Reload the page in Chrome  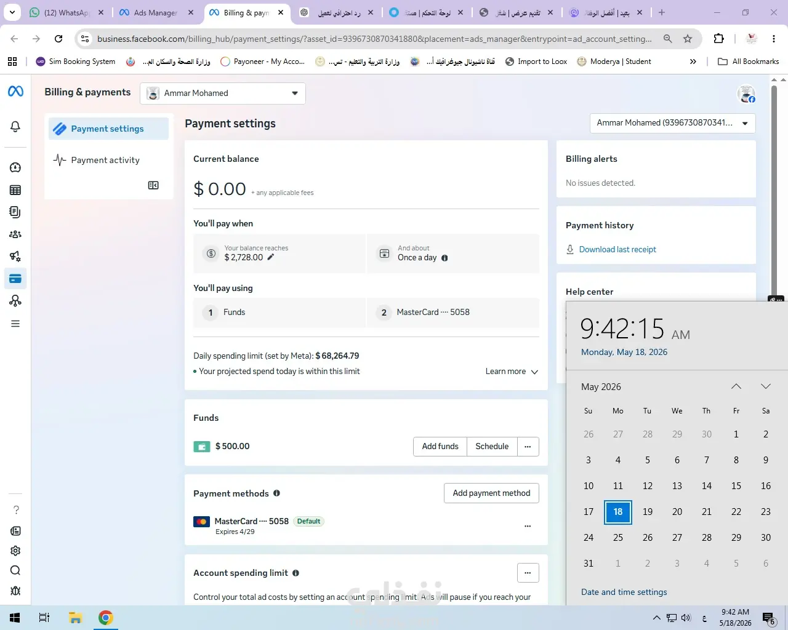(x=58, y=39)
